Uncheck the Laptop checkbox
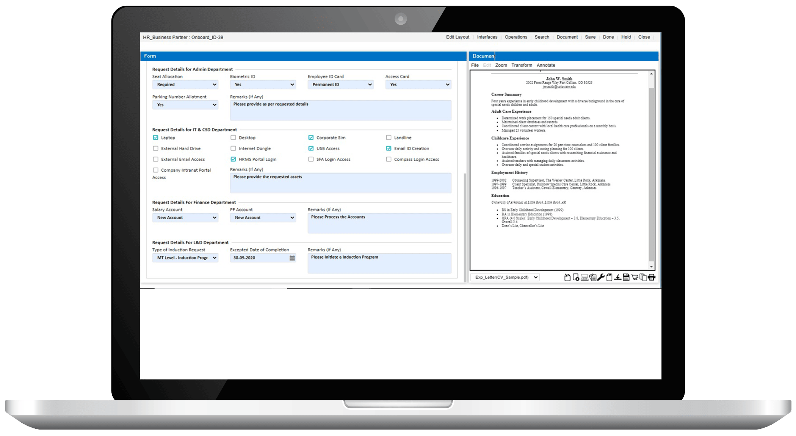Image resolution: width=796 pixels, height=436 pixels. [x=155, y=138]
